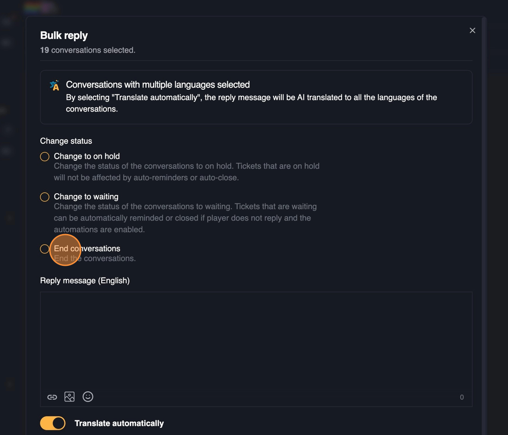This screenshot has width=508, height=435.
Task: Select the End conversations radio button
Action: tap(44, 249)
